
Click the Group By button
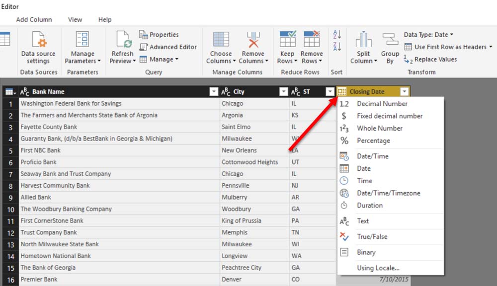click(x=390, y=40)
